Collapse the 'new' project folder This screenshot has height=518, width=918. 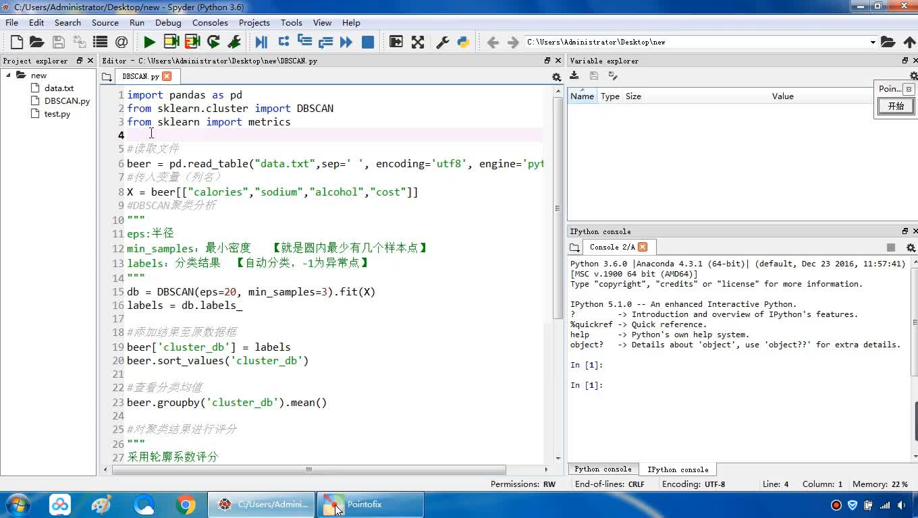click(9, 76)
